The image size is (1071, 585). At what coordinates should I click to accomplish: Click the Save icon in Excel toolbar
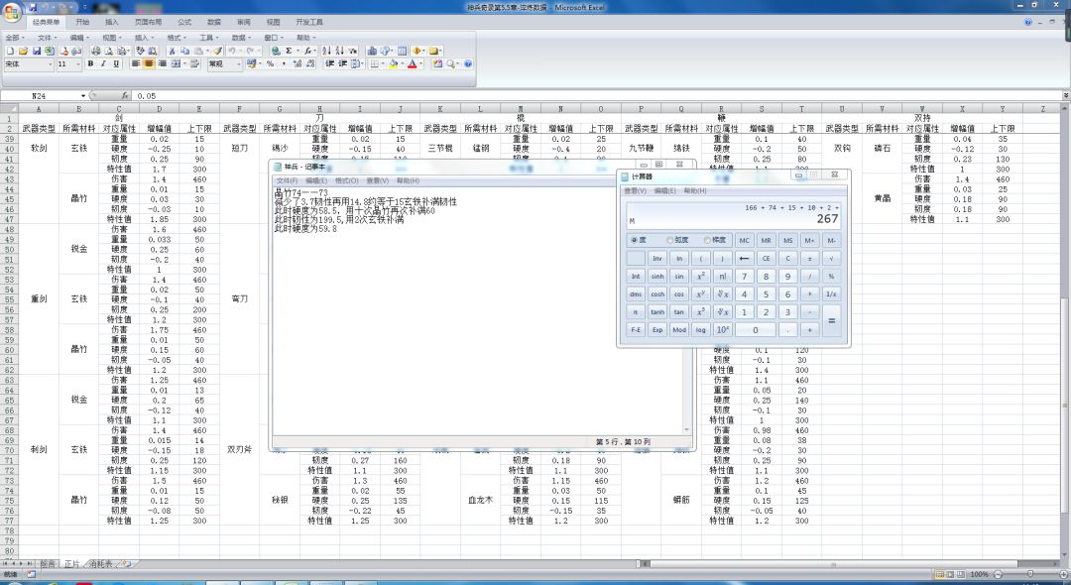[37, 51]
